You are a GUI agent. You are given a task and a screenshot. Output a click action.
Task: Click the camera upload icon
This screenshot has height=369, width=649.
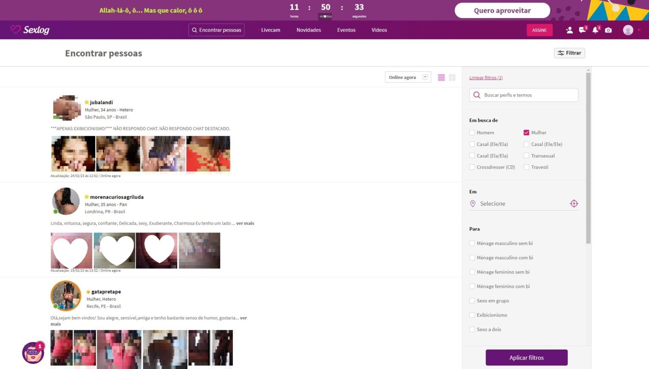click(x=608, y=30)
